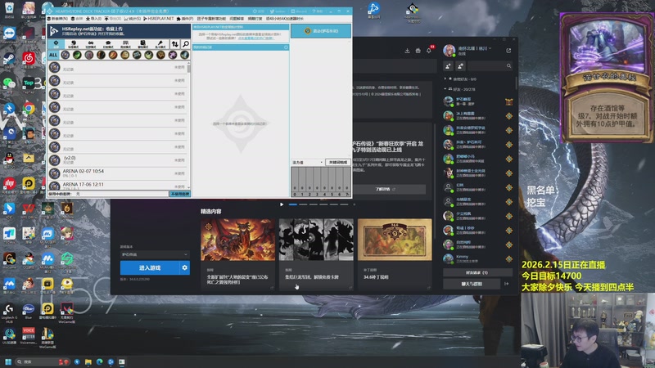655x368 pixels.
Task: Click the friend requests (1) button
Action: click(x=477, y=272)
